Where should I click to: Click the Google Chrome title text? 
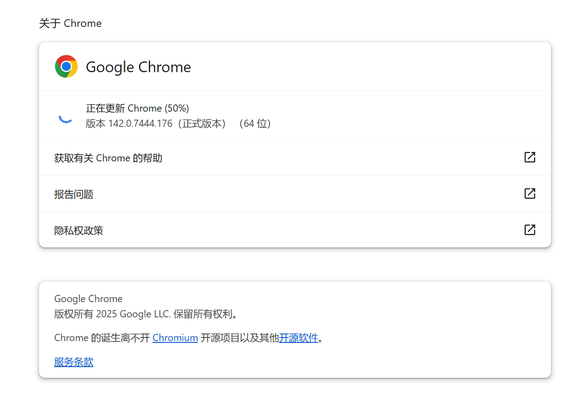[x=138, y=67]
